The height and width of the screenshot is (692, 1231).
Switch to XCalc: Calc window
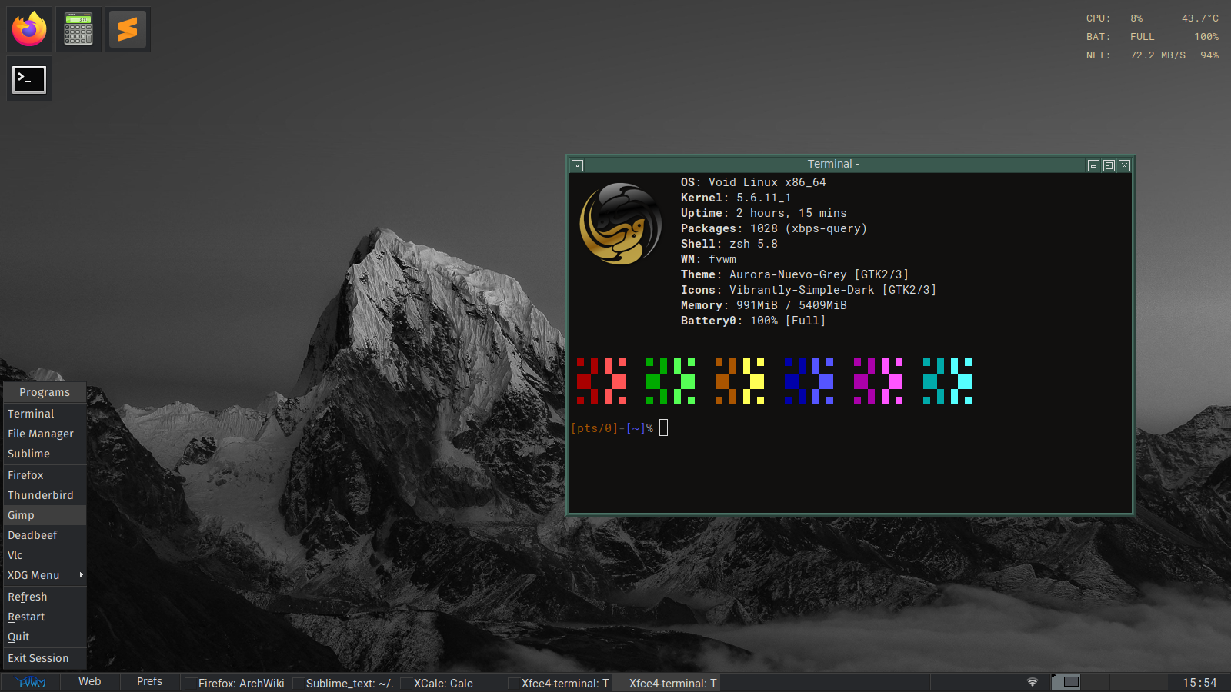pyautogui.click(x=452, y=684)
